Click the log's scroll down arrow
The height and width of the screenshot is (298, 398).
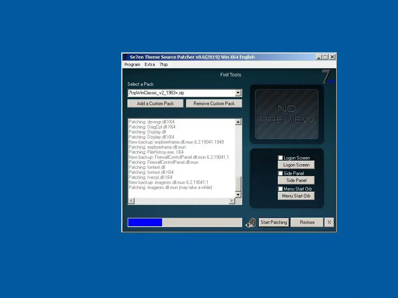(238, 195)
